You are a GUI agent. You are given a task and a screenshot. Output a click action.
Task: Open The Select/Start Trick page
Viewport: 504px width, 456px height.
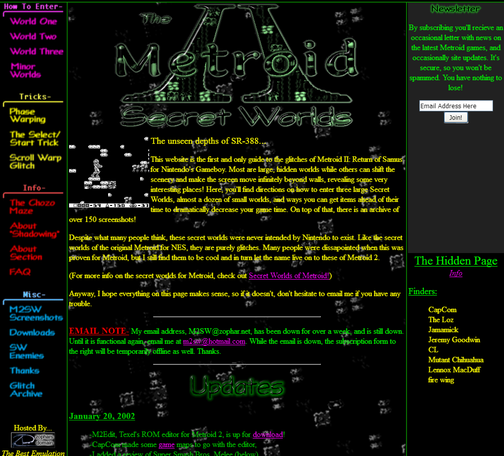click(x=35, y=139)
